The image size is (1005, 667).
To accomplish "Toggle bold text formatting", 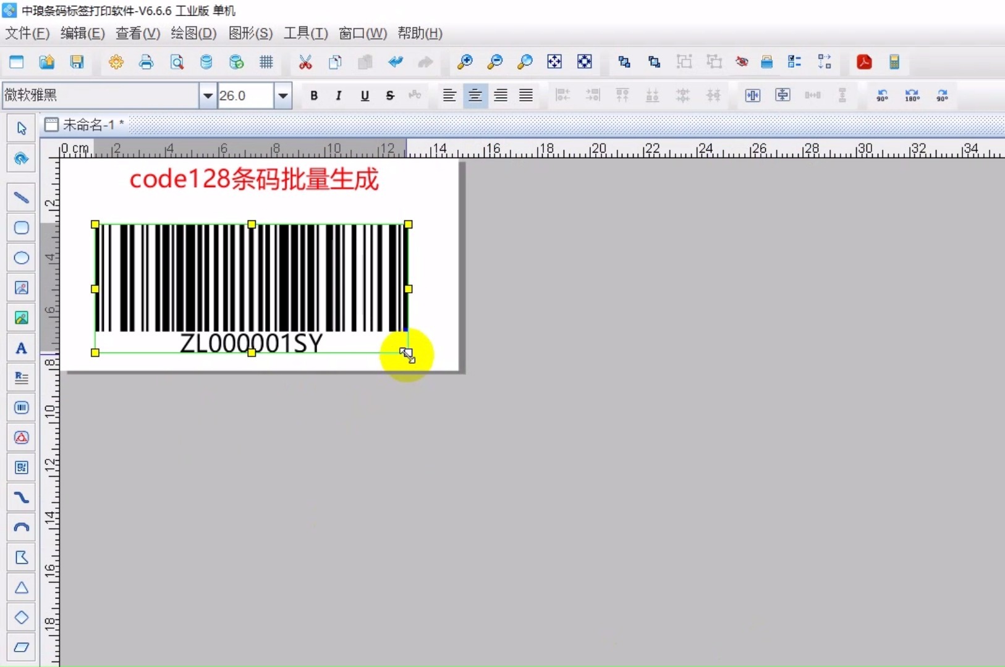I will click(314, 96).
